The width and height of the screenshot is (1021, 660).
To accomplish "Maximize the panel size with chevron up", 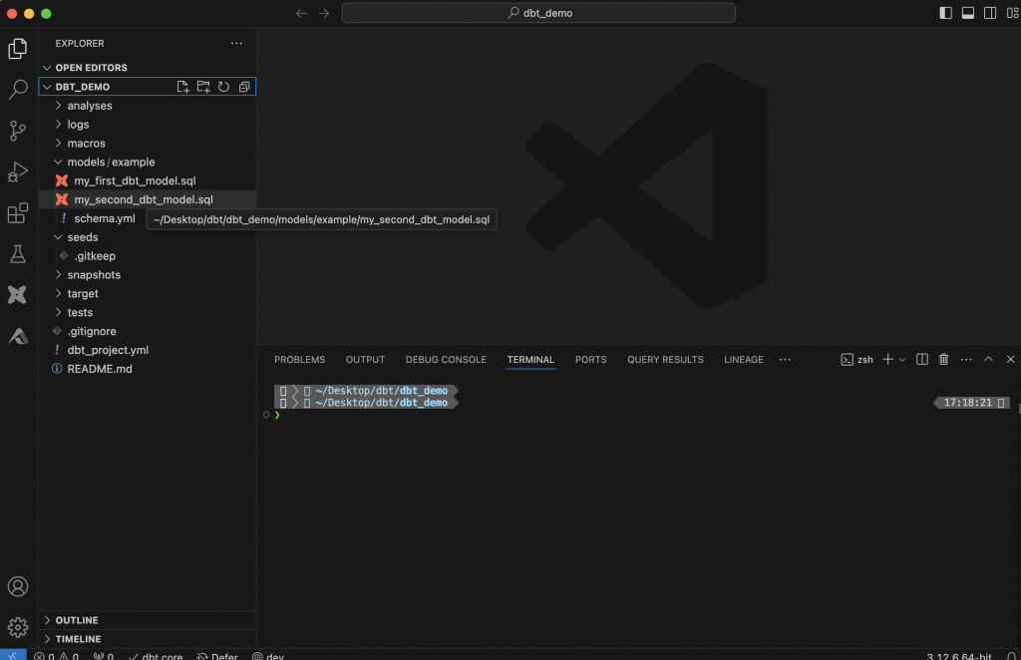I will (988, 359).
